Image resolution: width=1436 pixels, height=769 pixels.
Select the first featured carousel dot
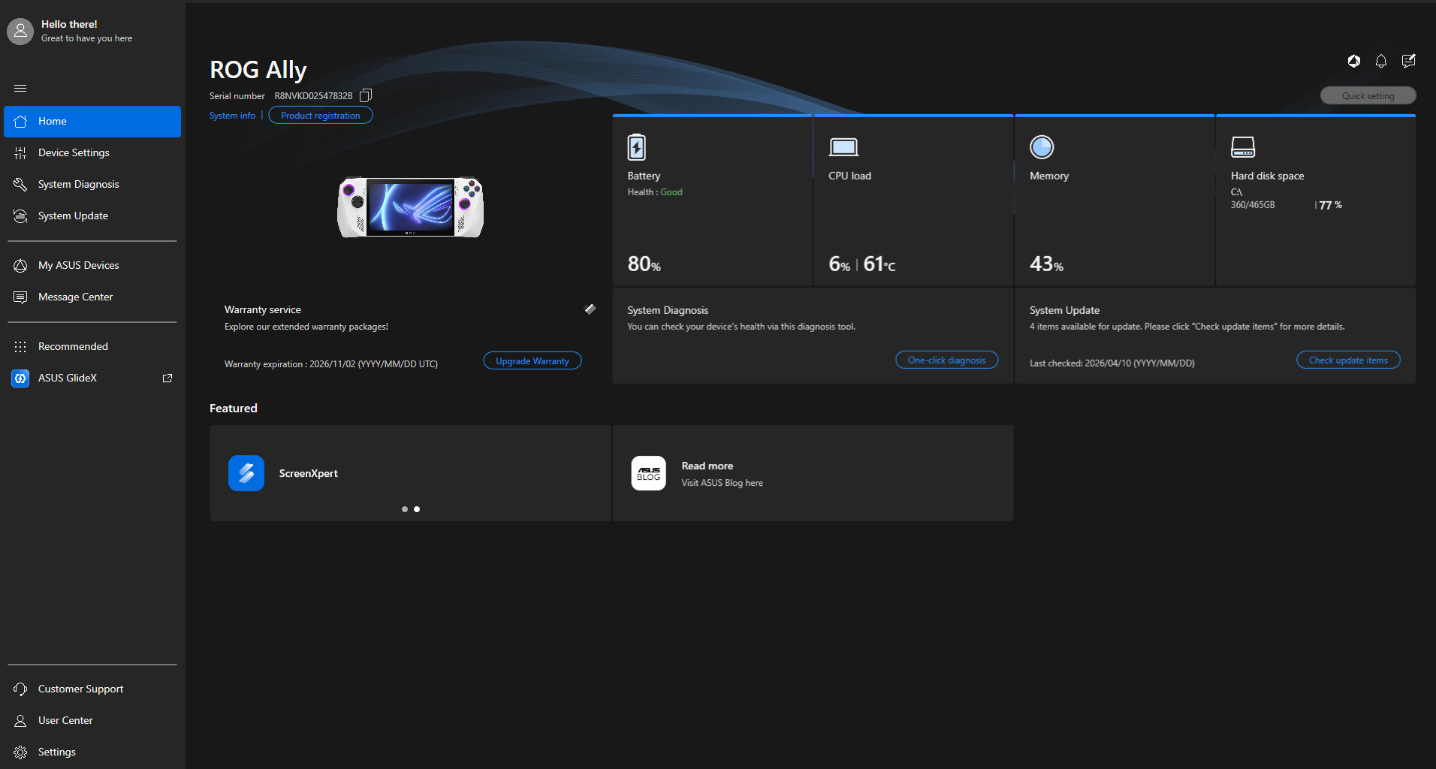click(405, 509)
